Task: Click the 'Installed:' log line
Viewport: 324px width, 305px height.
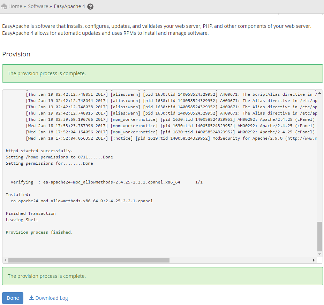Action: [x=18, y=195]
